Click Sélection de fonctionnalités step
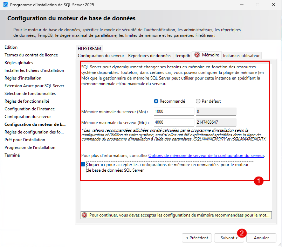 [x=30, y=94]
